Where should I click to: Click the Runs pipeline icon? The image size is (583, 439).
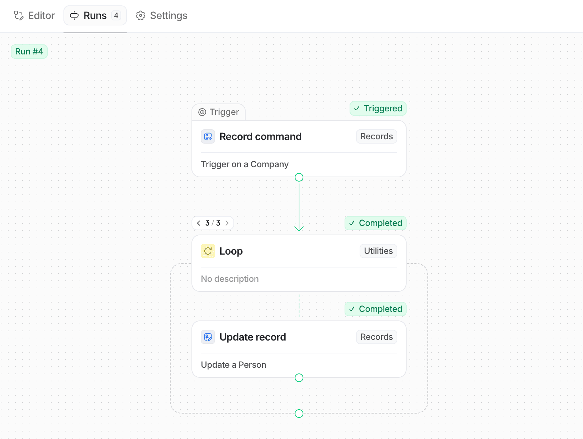[74, 15]
